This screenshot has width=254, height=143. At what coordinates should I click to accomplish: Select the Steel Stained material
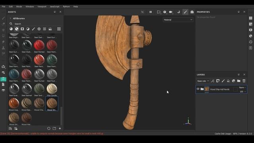[x=27, y=90]
